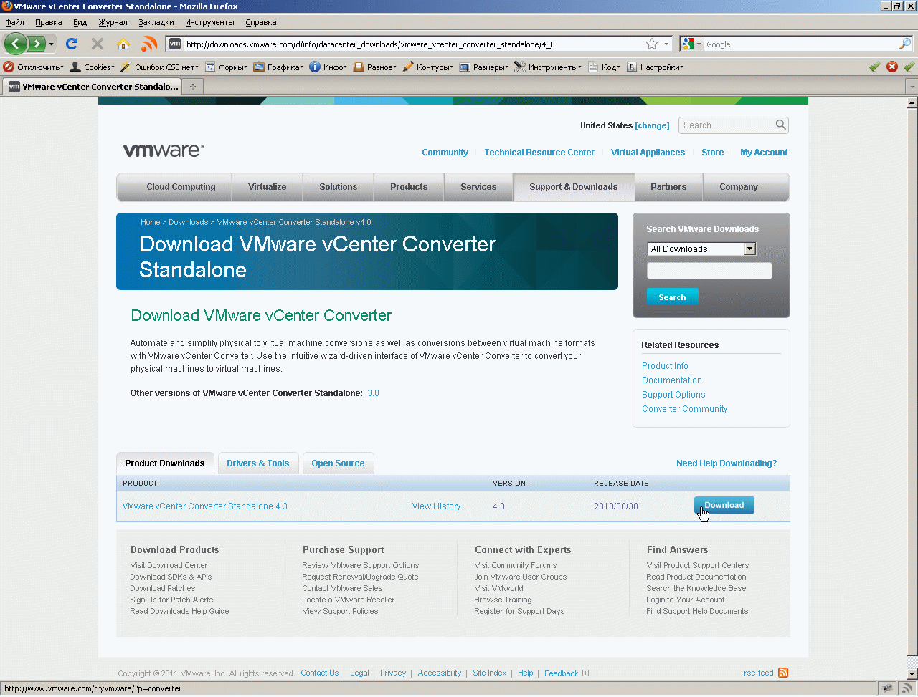Click the Stop loading X icon
Screen dimensions: 918x697
(98, 44)
